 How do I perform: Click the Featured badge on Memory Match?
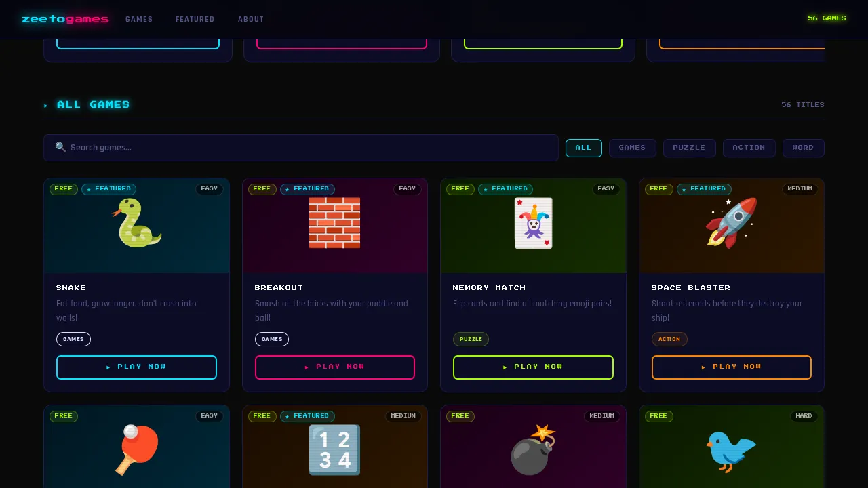506,189
